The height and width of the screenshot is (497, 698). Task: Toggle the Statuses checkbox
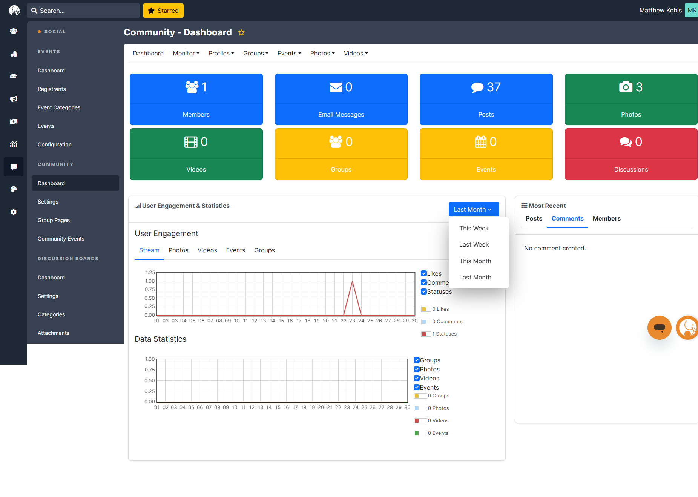click(424, 291)
